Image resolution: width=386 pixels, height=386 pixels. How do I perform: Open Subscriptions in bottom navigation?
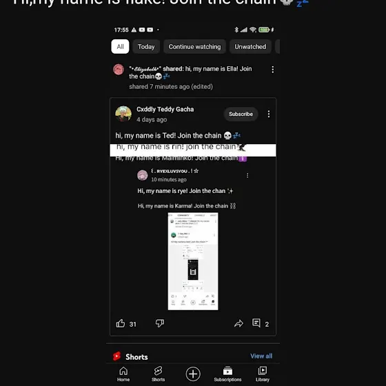(x=227, y=374)
